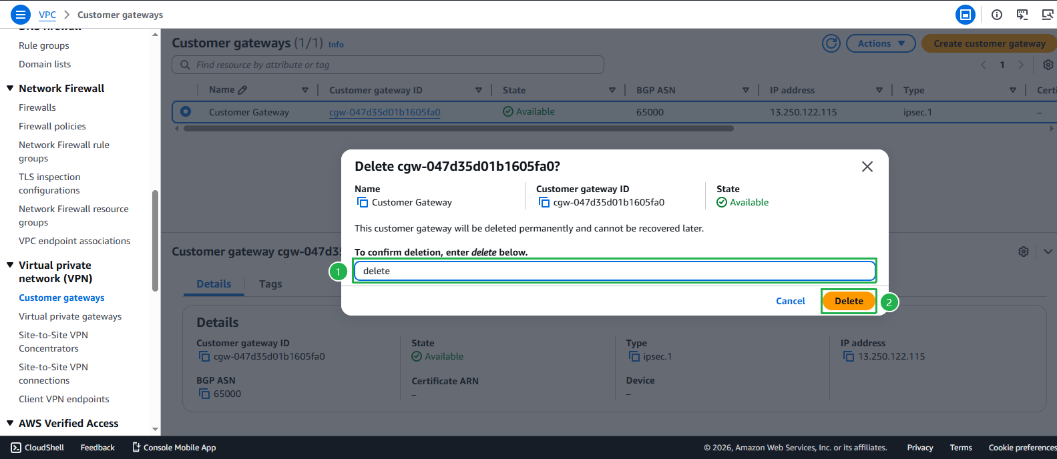
Task: Sort by Customer gateway ID column arrow
Action: point(479,90)
